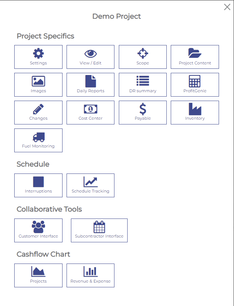Close the Demo Project dialog
Screen dimensions: 234x306
coord(227,7)
